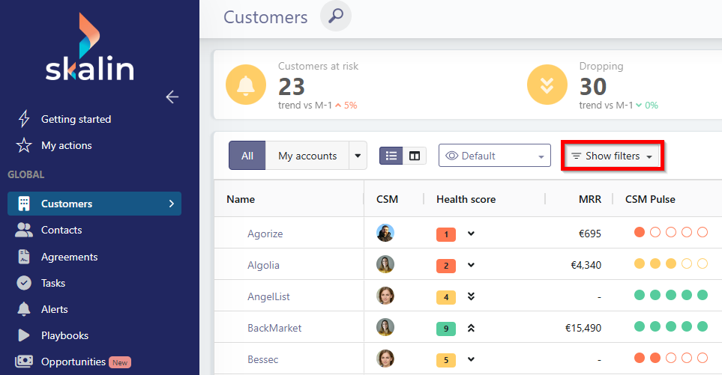722x375 pixels.
Task: Sort by the Health score column header
Action: 466,199
